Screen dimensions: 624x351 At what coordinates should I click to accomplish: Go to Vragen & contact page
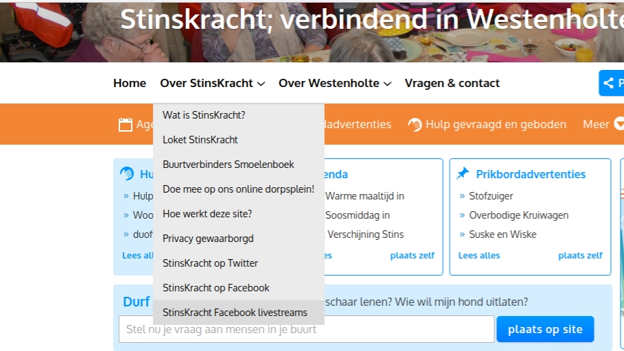point(452,84)
